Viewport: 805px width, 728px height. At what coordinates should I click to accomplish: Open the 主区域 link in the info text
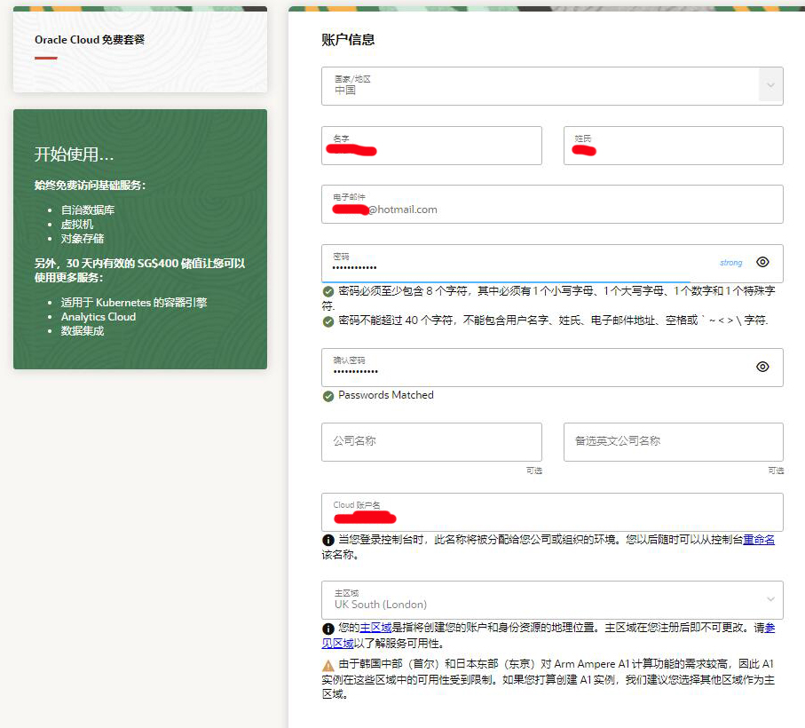[x=375, y=628]
